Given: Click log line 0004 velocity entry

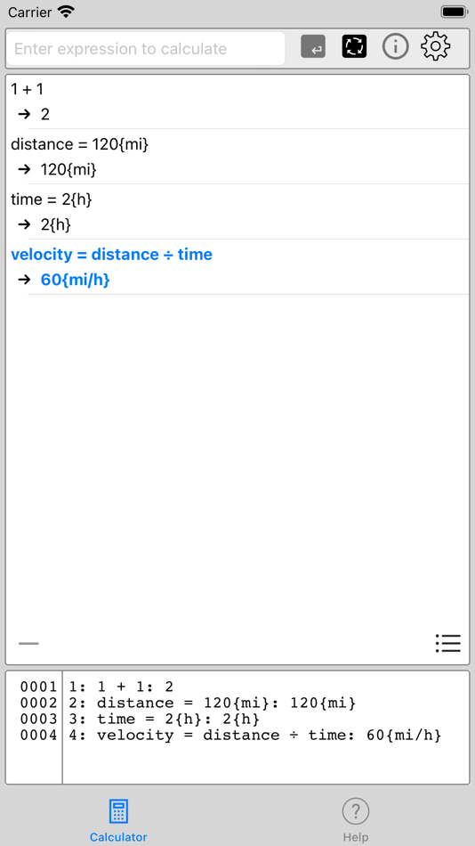Looking at the screenshot, I should coord(255,735).
